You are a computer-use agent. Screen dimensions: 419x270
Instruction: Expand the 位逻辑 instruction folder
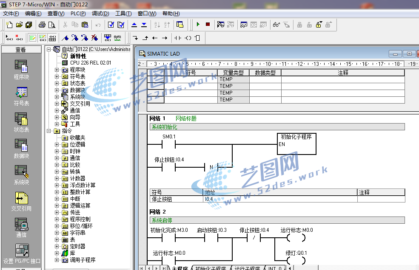tap(57, 144)
